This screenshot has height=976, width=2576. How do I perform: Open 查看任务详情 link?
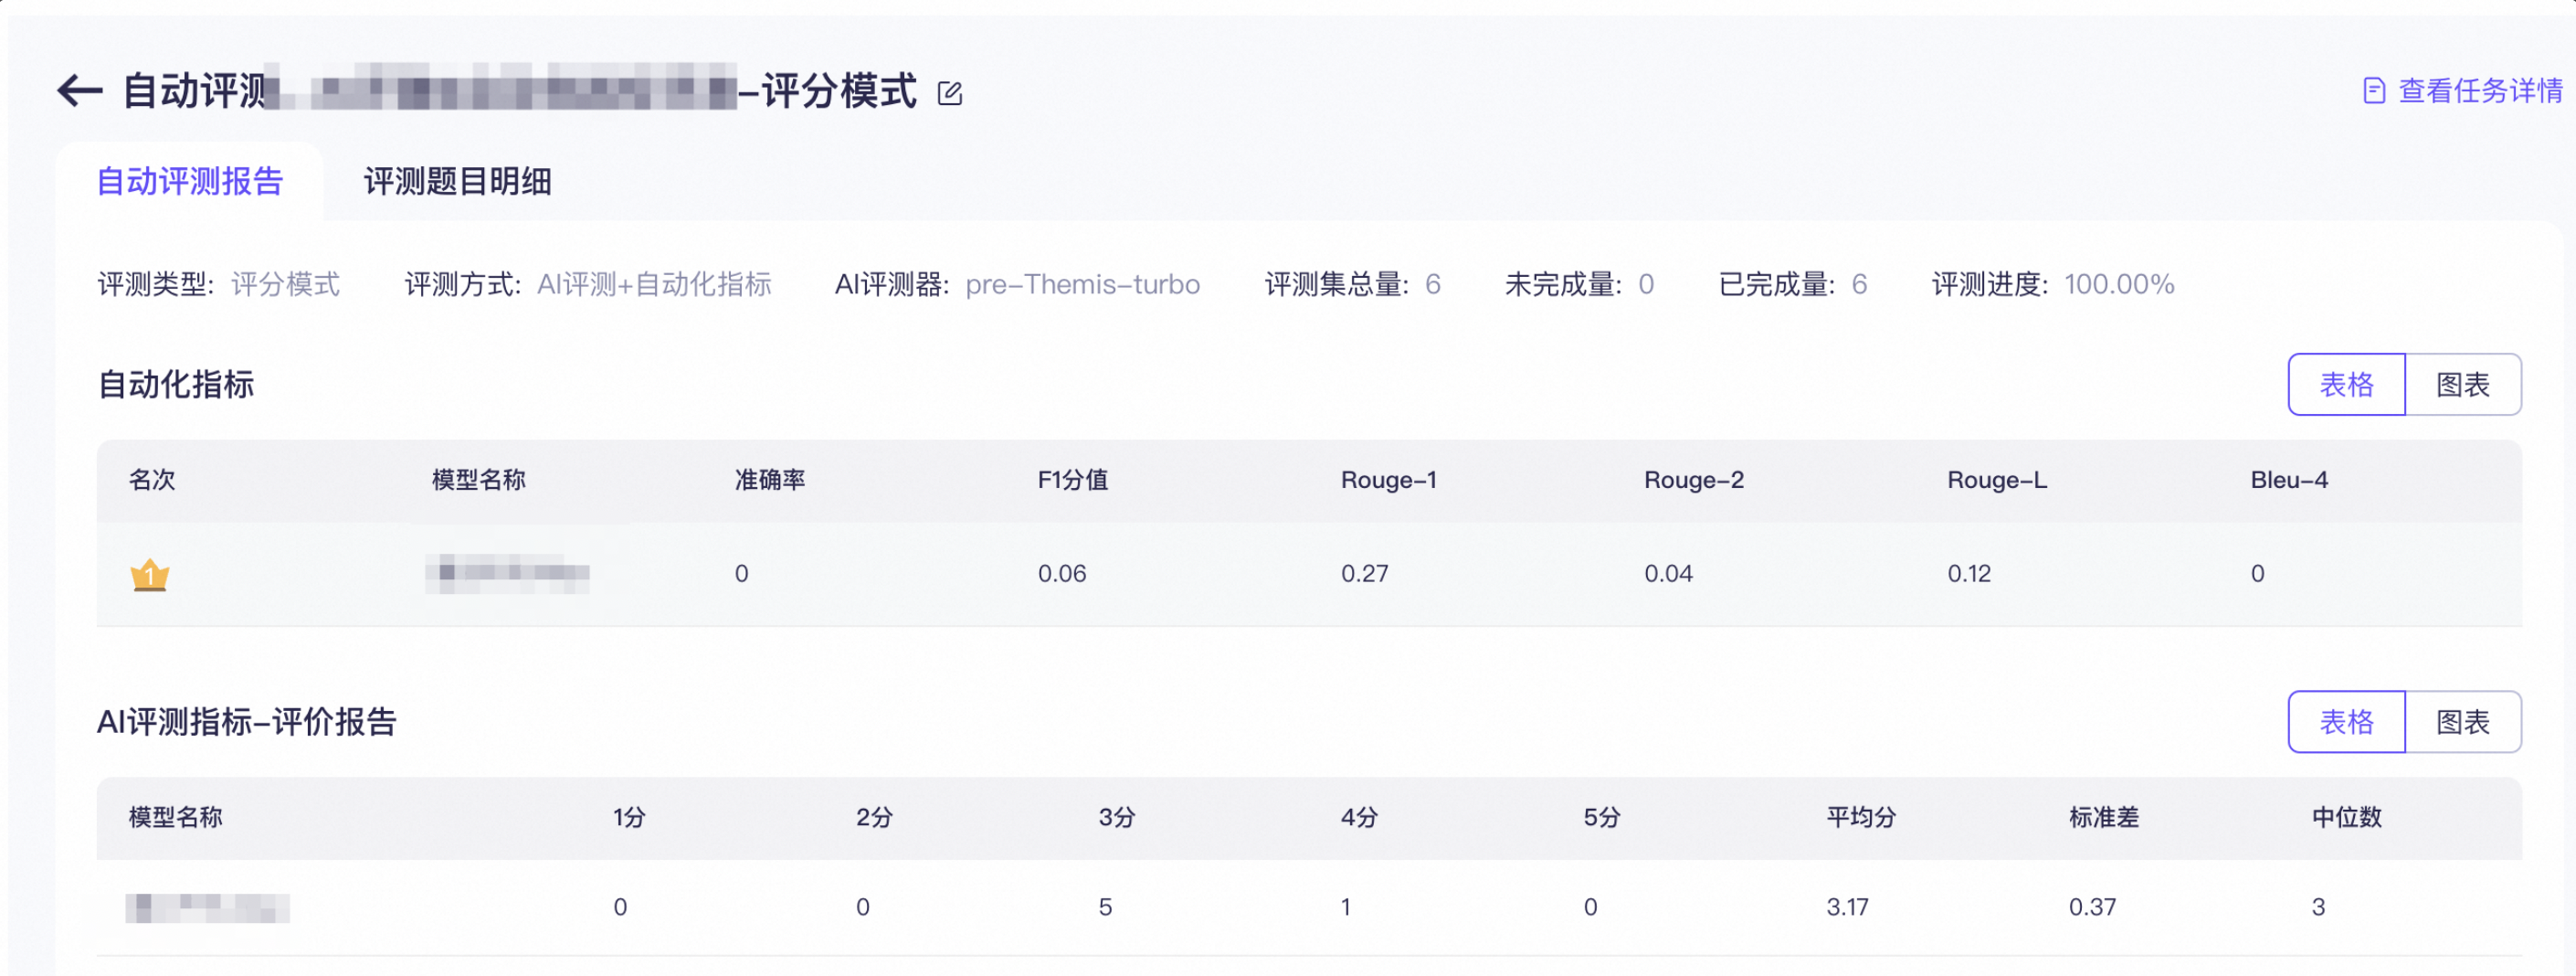click(2480, 91)
